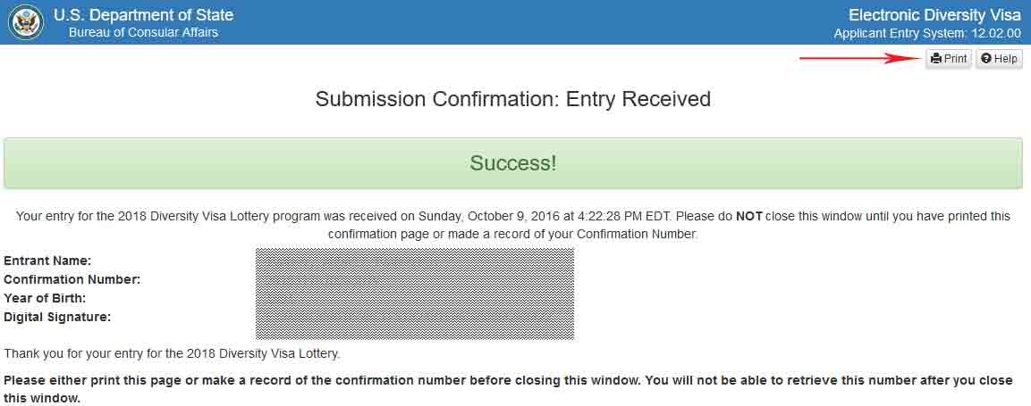Click the U.S. Department of State title
This screenshot has height=406, width=1031.
(x=143, y=15)
